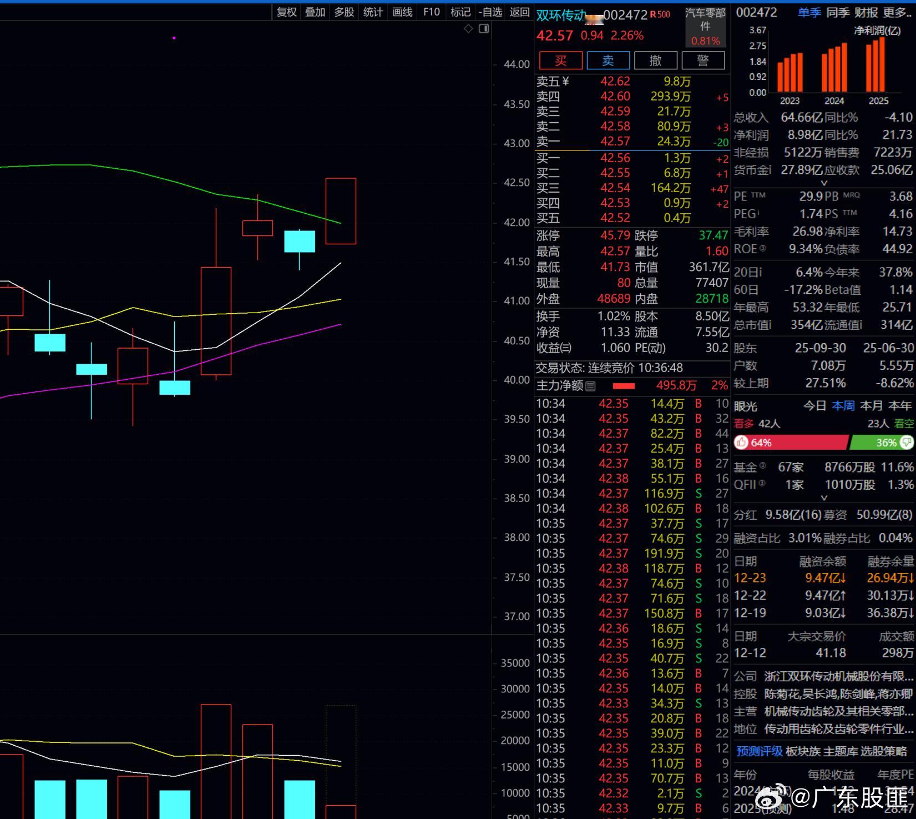Click the 看多 label in sentiment panel
Screen dimensions: 916x819
744,424
